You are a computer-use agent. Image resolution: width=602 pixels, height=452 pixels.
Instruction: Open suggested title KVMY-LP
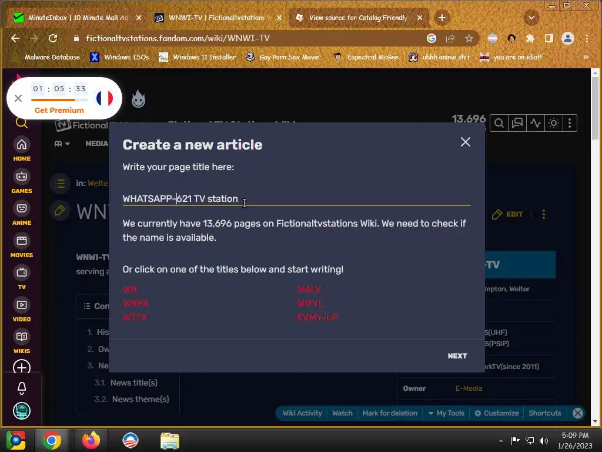pos(317,317)
